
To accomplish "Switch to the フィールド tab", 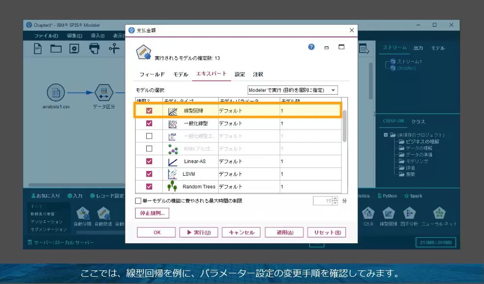I will [152, 74].
